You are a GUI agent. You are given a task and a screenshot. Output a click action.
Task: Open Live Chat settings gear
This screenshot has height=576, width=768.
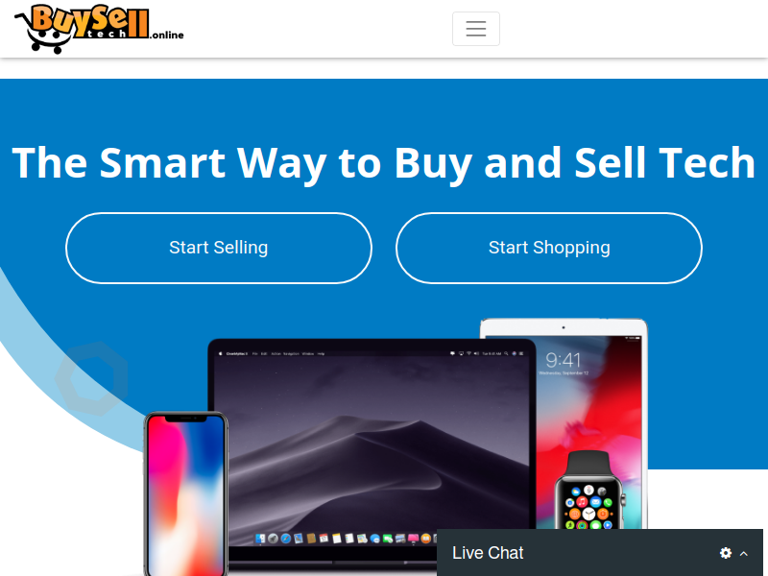pos(726,553)
